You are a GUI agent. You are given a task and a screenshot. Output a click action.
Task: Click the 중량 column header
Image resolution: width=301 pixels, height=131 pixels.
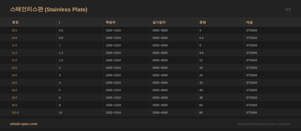[202, 22]
